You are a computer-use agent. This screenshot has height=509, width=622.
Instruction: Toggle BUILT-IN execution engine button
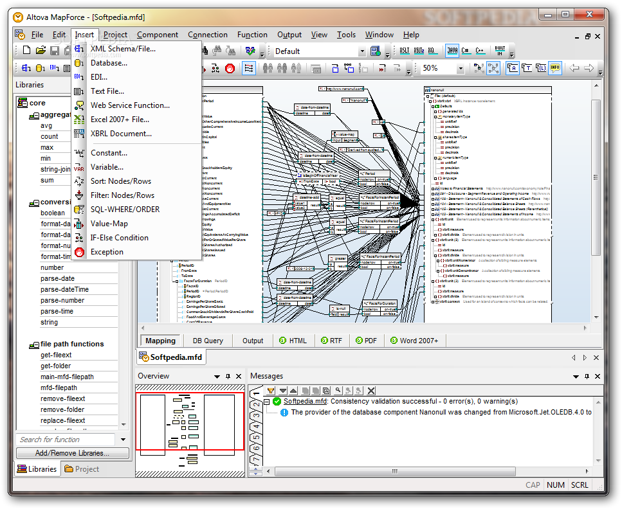tap(500, 51)
